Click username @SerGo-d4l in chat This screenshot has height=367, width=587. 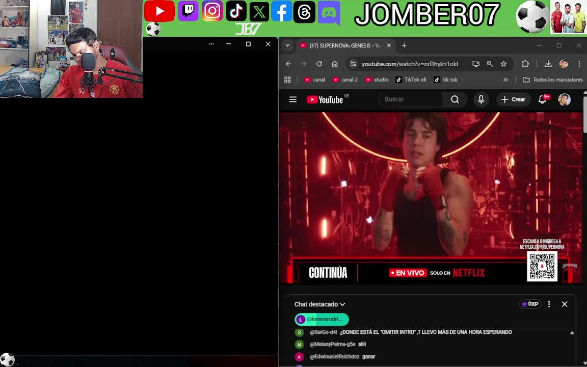pos(324,332)
